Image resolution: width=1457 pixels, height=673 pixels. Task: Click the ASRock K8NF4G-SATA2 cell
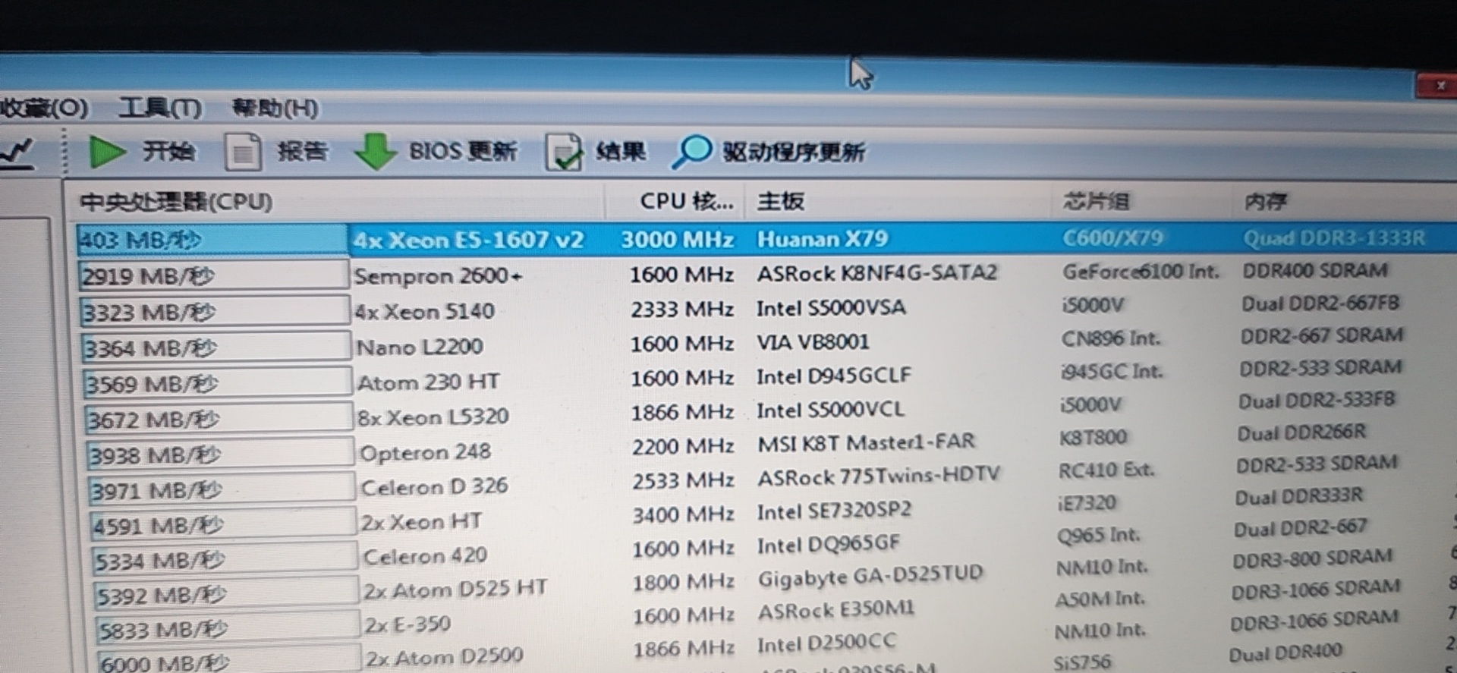pos(877,273)
